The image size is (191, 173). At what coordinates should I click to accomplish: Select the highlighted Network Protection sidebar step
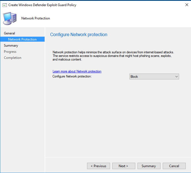pos(22,39)
